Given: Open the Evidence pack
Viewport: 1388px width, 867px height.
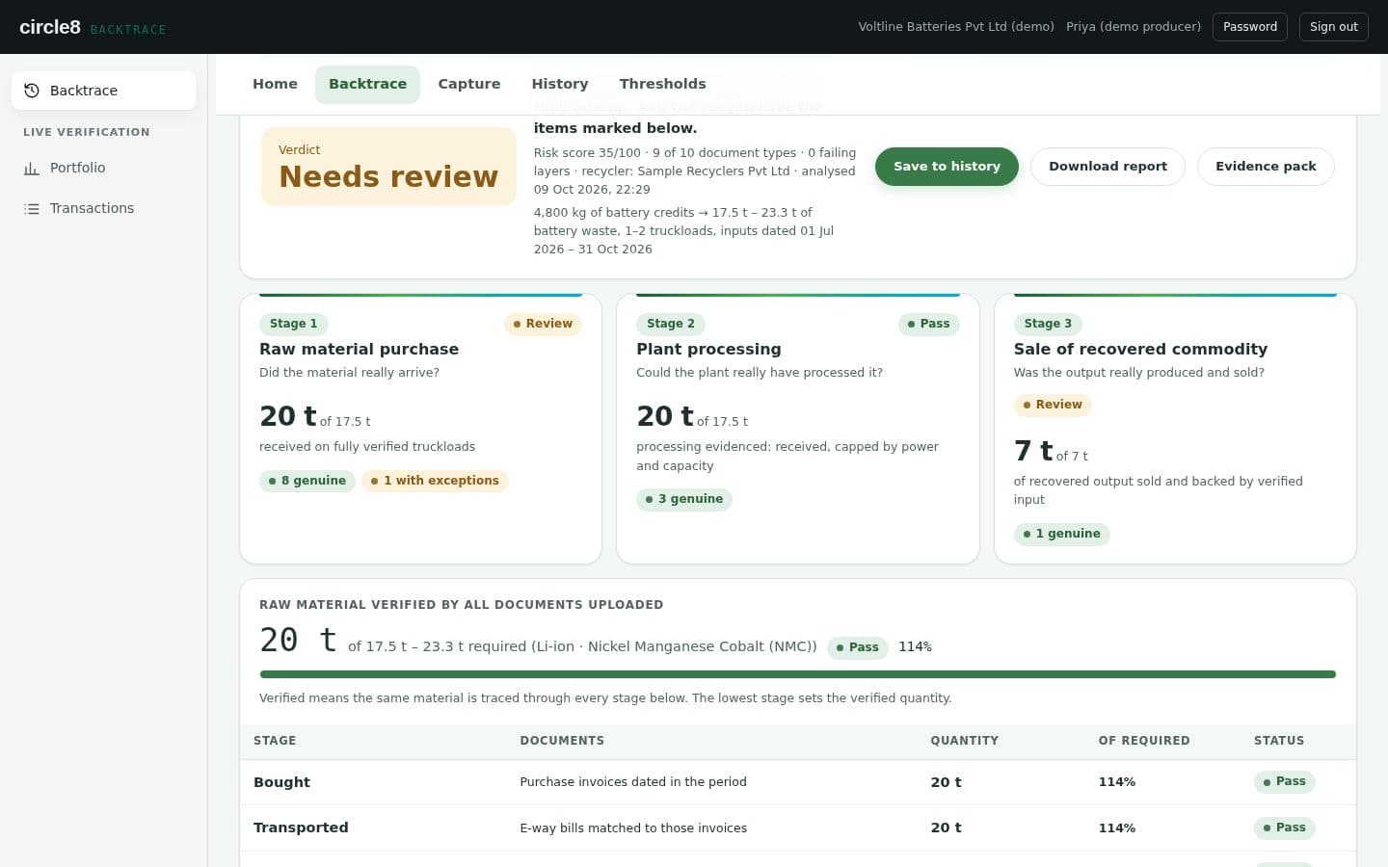Looking at the screenshot, I should point(1266,166).
